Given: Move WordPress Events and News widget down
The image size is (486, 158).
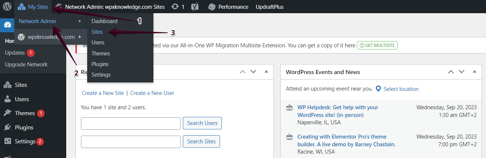Looking at the screenshot, I should (x=461, y=72).
